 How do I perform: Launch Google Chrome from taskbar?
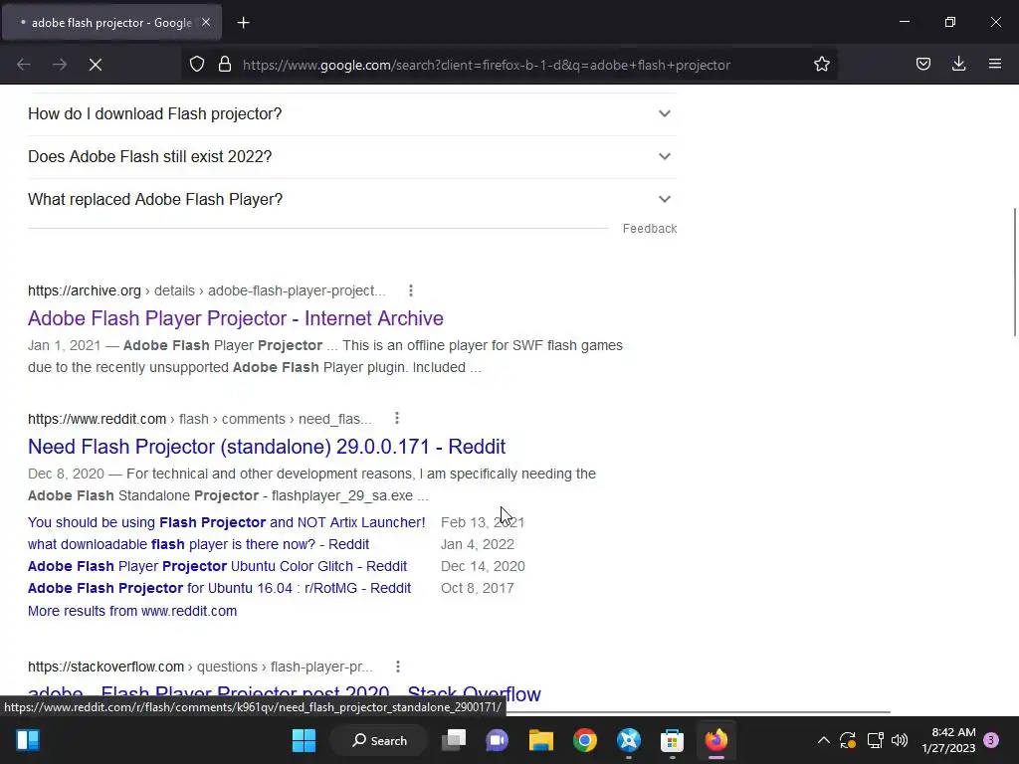tap(585, 740)
